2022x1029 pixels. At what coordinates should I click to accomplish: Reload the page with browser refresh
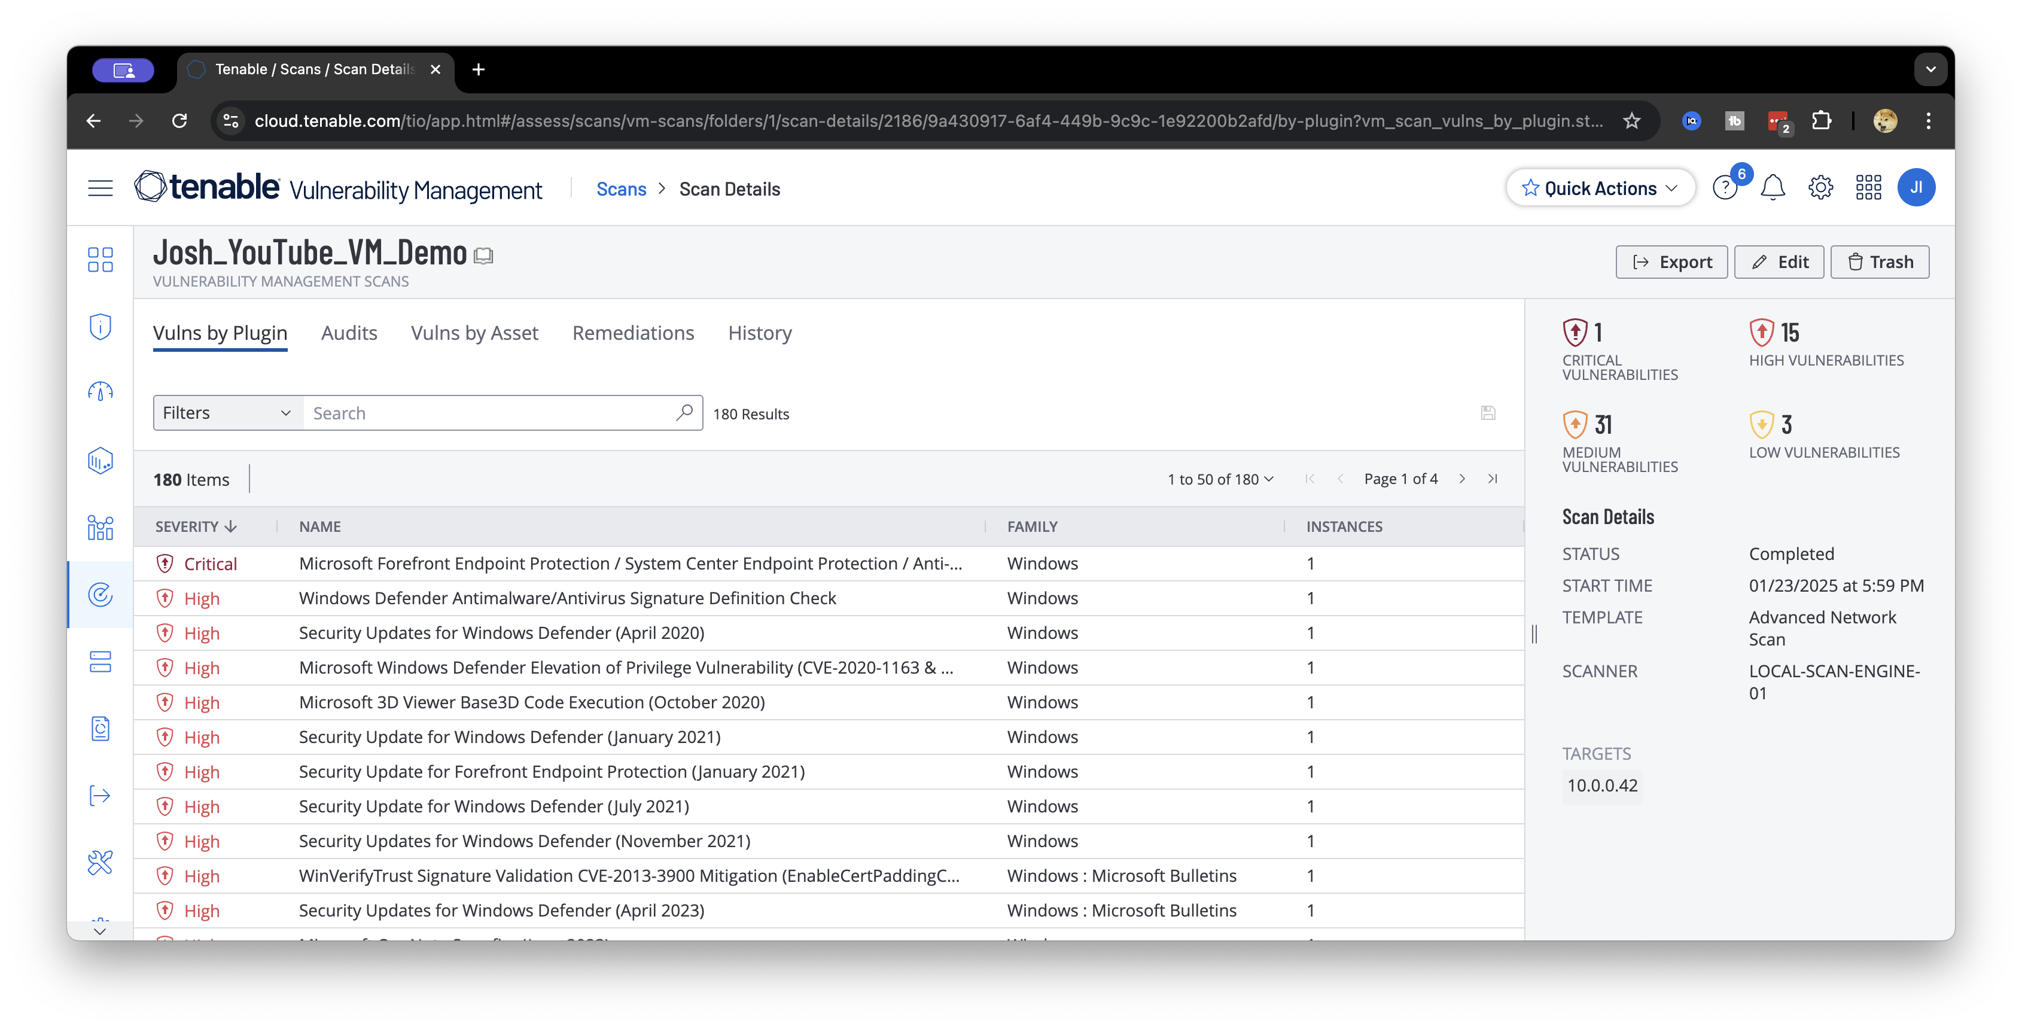click(x=179, y=121)
